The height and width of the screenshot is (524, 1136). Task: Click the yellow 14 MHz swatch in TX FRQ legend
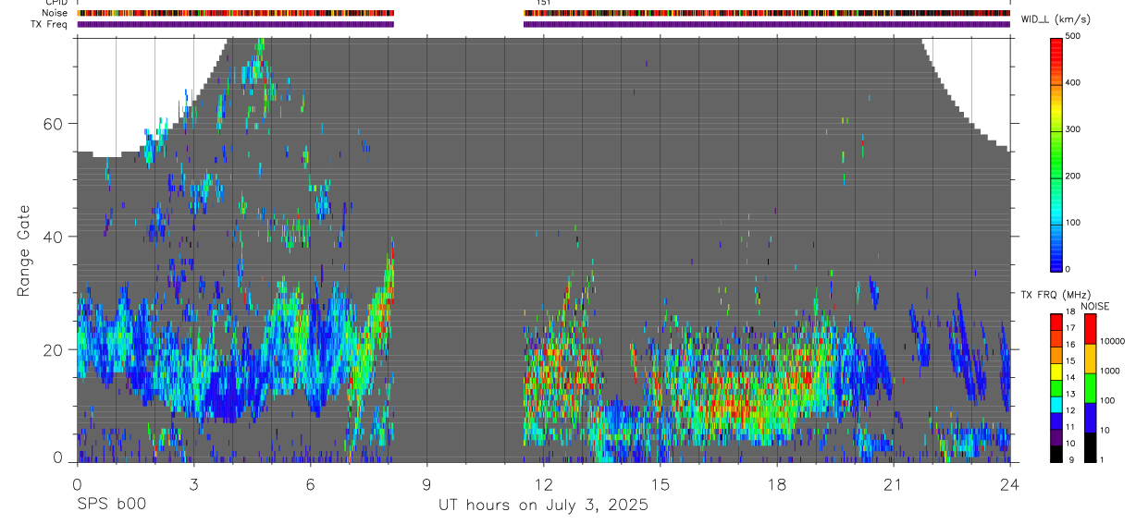1056,372
